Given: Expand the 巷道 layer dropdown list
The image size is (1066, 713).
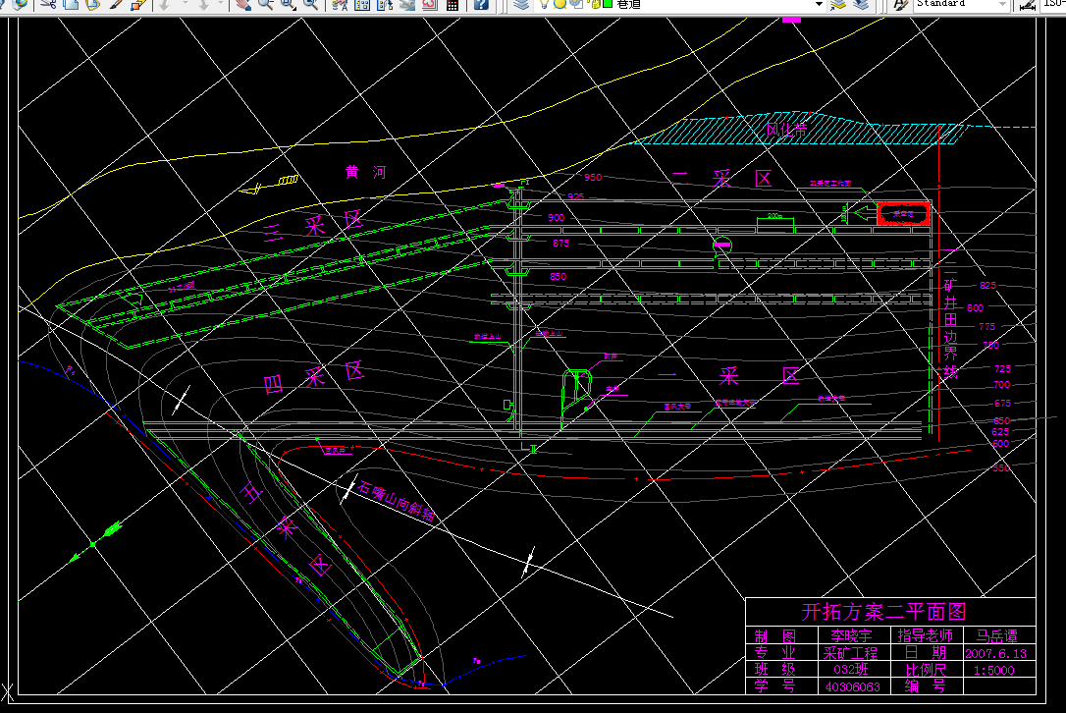Looking at the screenshot, I should pyautogui.click(x=819, y=4).
